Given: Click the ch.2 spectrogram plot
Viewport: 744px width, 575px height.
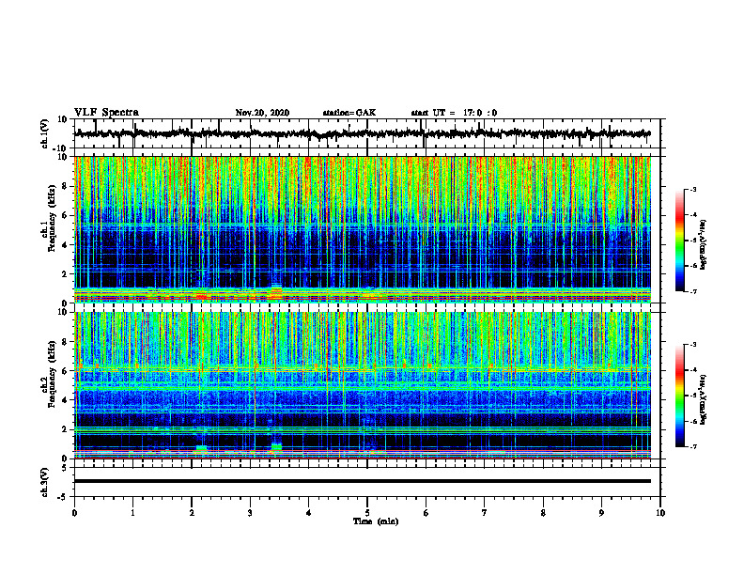Looking at the screenshot, I should pyautogui.click(x=362, y=385).
